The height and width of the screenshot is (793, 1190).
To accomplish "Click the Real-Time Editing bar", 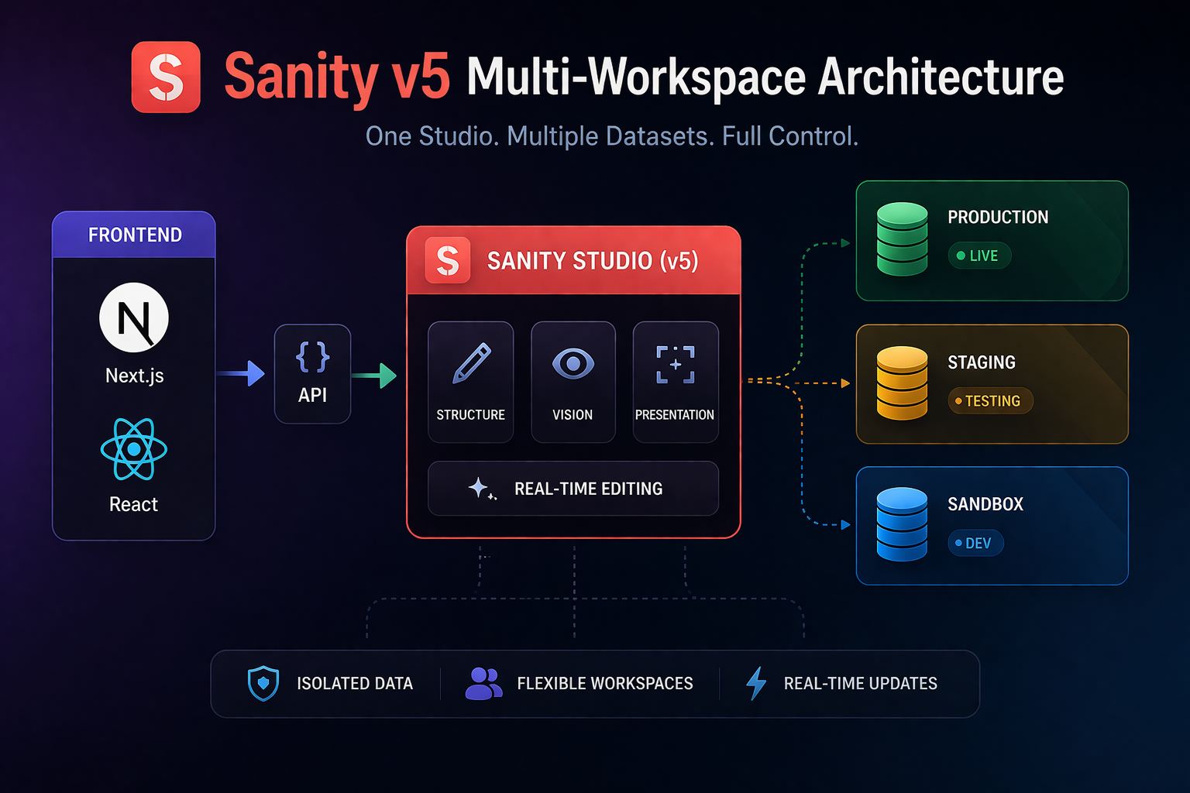I will point(573,489).
